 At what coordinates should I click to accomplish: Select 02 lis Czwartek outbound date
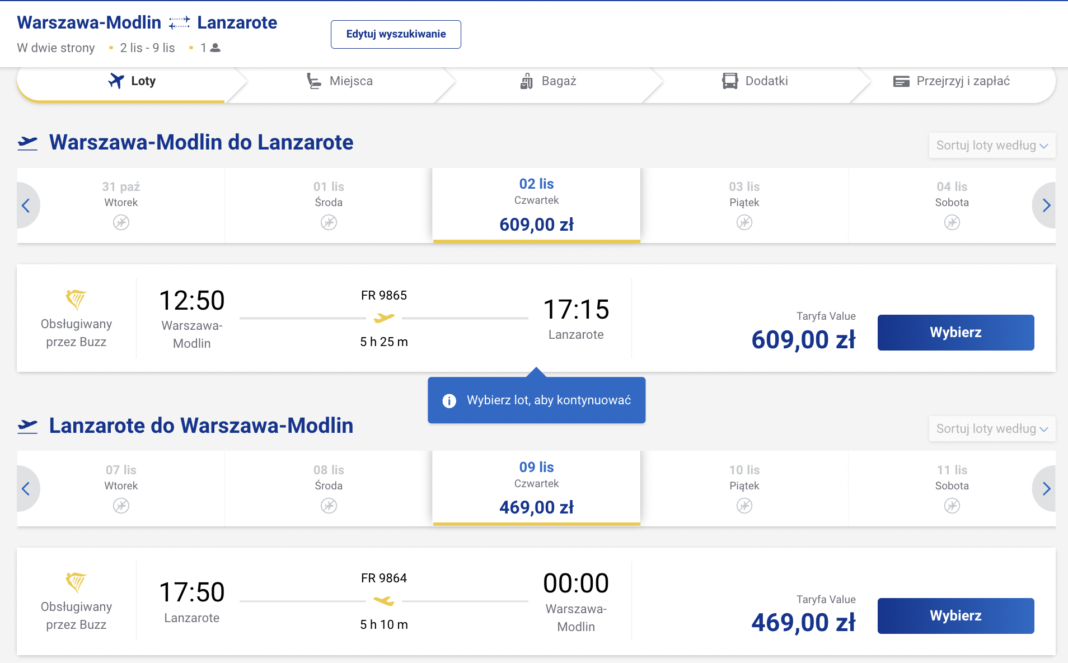536,205
